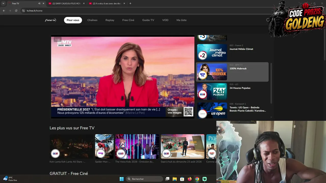
Task: Open Microsoft Store from the taskbar
Action: click(x=182, y=179)
